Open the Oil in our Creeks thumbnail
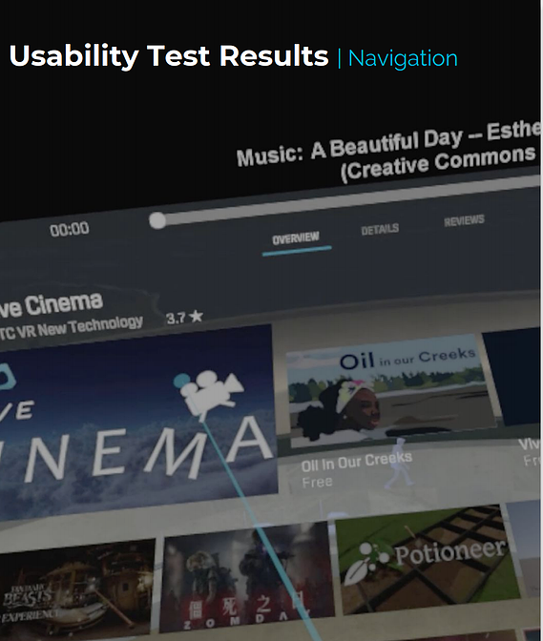Viewport: 543px width, 641px height. click(390, 390)
